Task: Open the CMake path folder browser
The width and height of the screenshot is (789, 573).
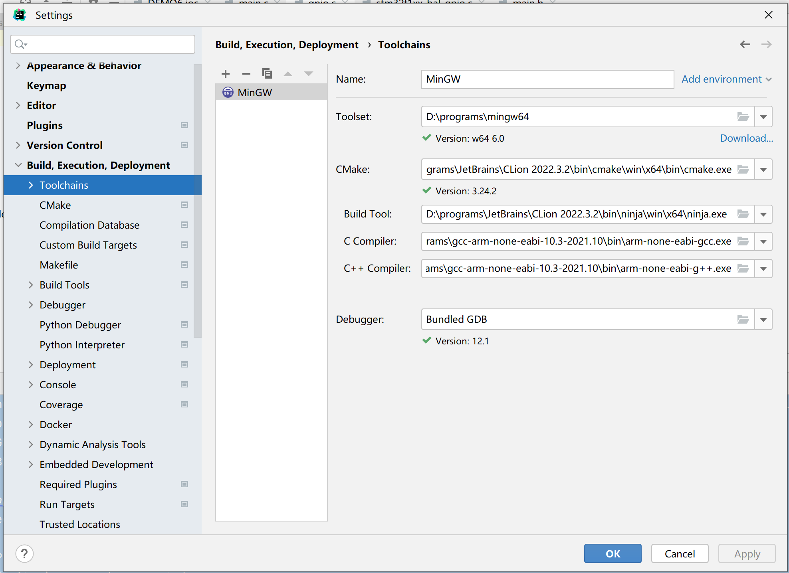Action: (743, 170)
